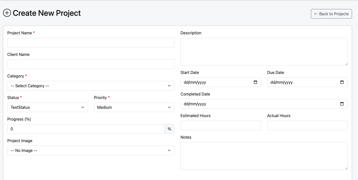
Task: Click into the Client Name field
Action: 91,64
